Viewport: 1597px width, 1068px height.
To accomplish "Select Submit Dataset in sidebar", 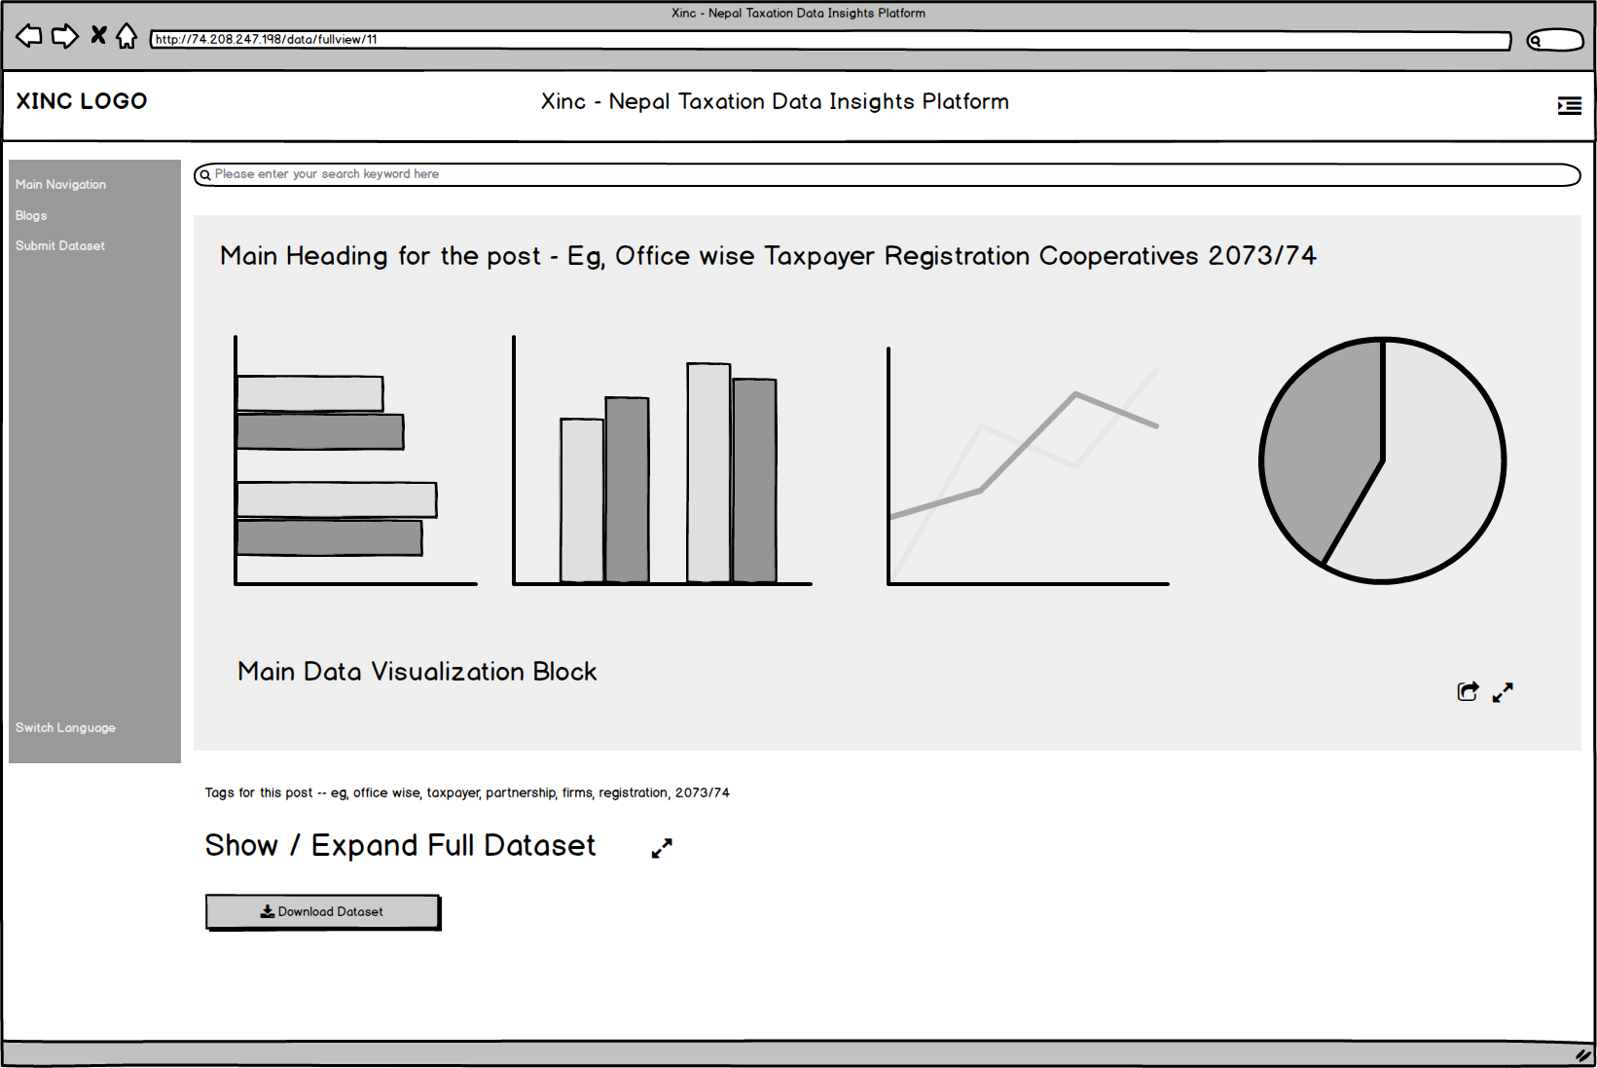I will point(60,246).
